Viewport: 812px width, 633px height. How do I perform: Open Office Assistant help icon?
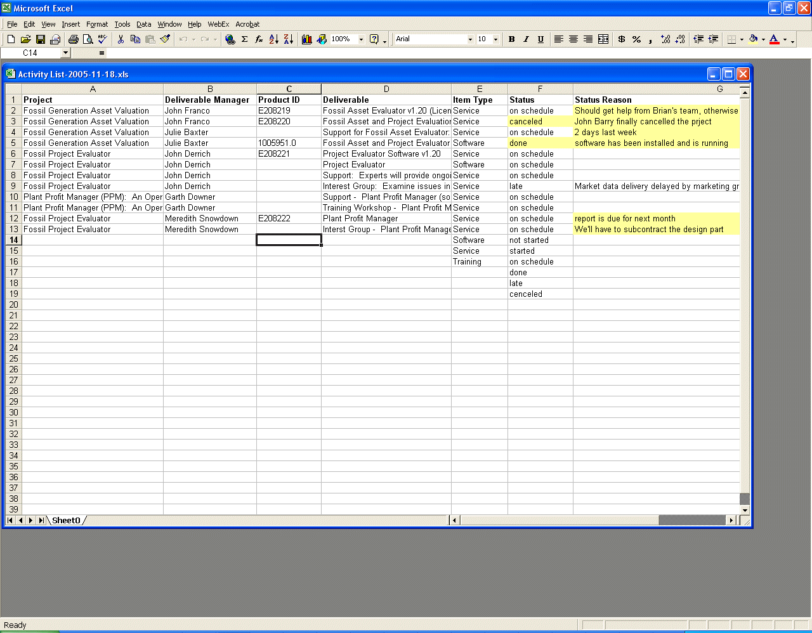(x=374, y=39)
